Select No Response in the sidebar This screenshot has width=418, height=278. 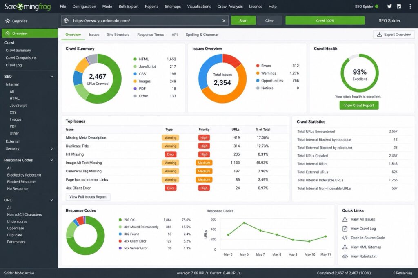tap(18, 189)
